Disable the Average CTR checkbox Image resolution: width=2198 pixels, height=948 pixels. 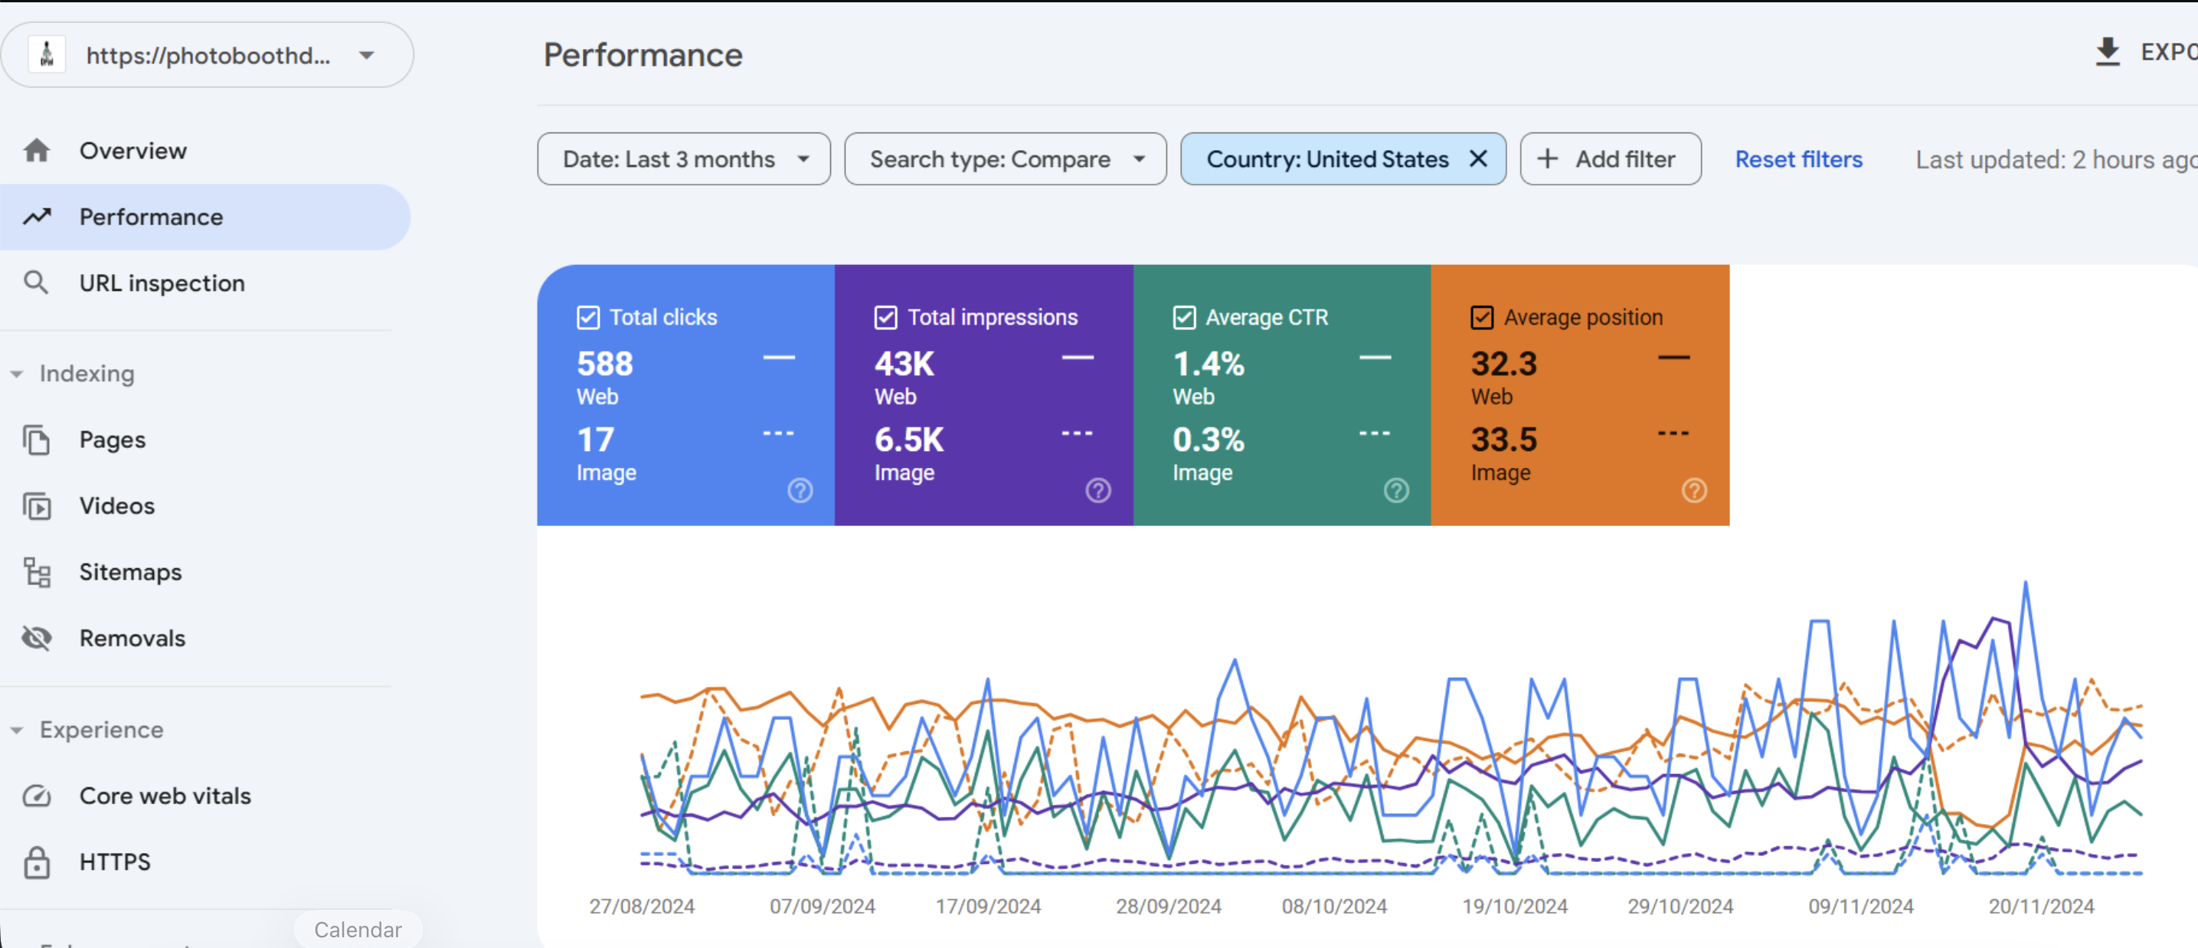coord(1183,318)
